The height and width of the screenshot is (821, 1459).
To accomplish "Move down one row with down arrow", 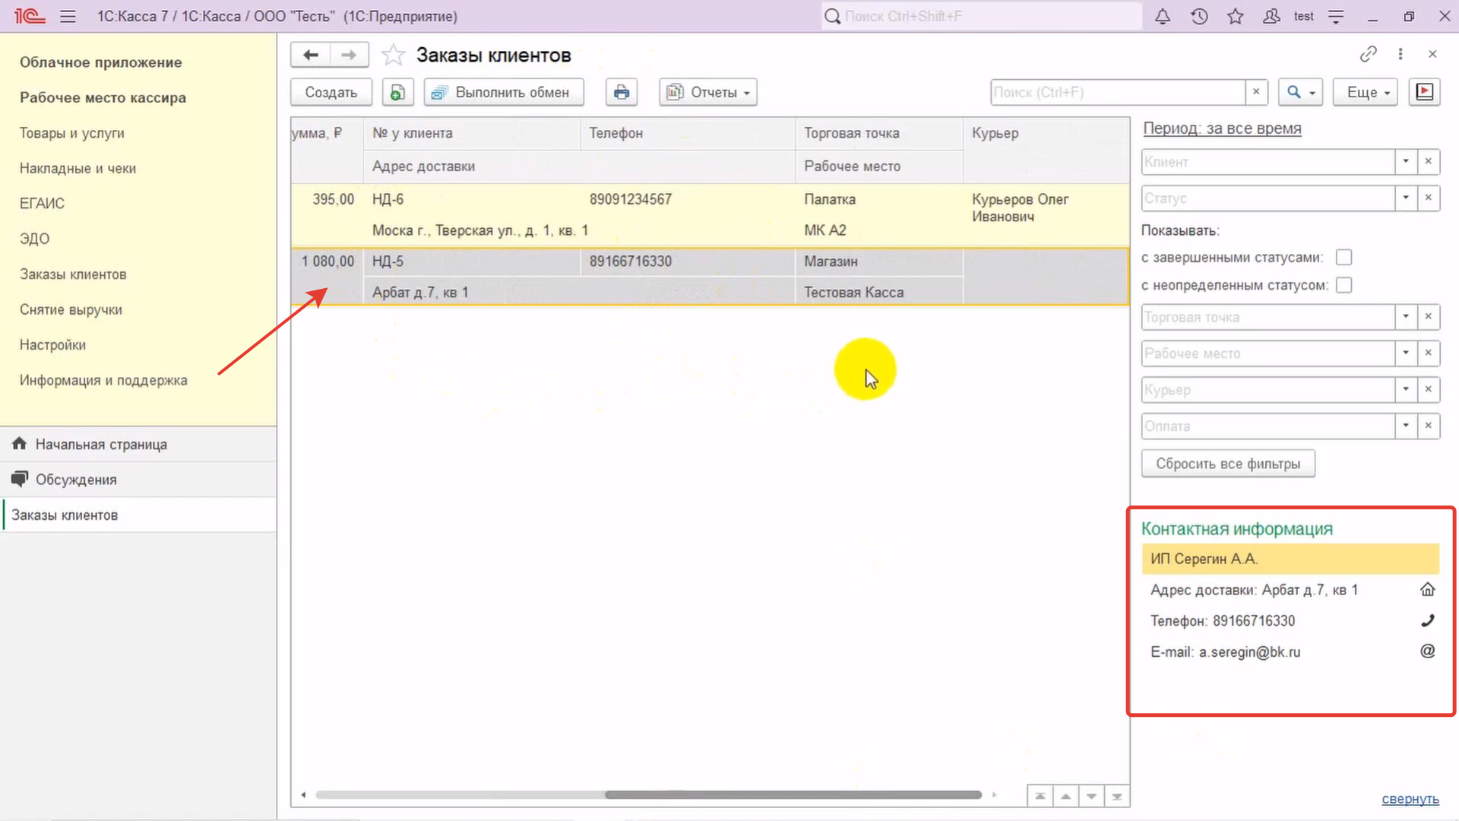I will pos(1091,796).
